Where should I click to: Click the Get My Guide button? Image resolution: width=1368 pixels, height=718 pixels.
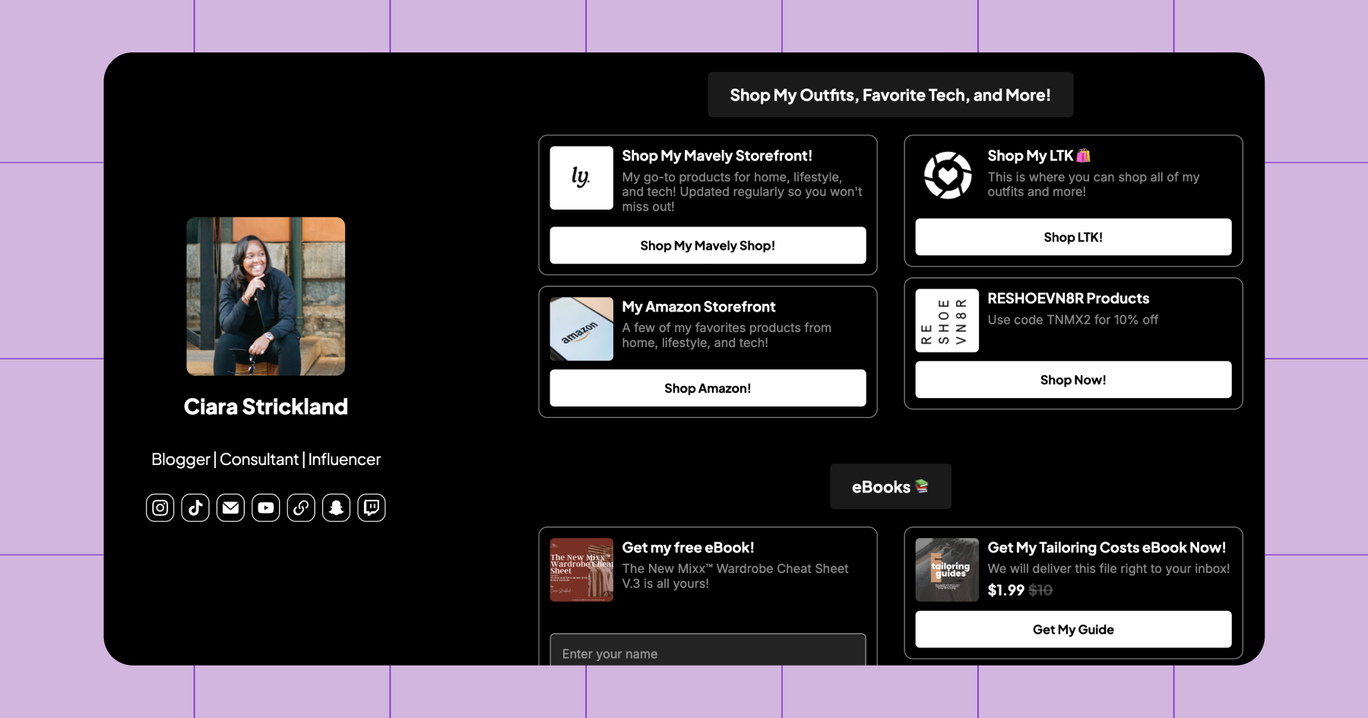click(x=1073, y=629)
